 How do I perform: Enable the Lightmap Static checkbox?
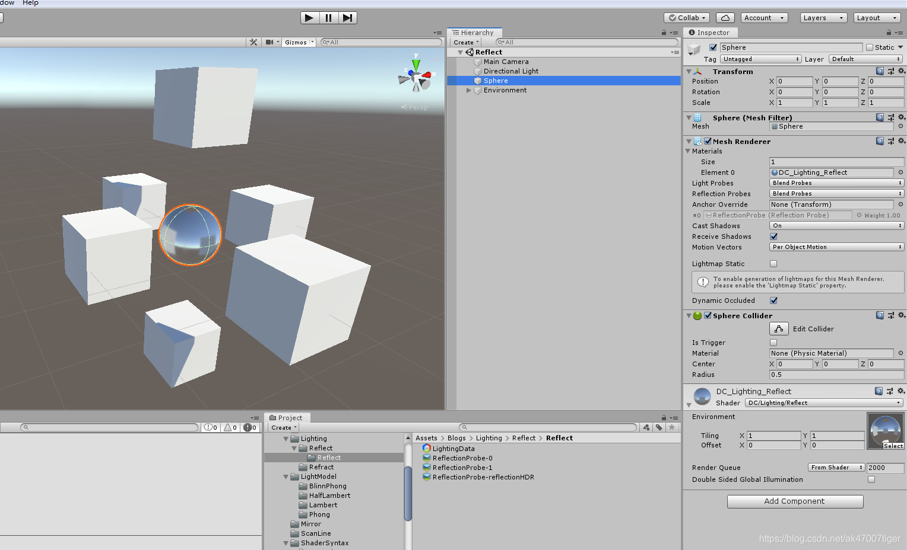point(773,263)
